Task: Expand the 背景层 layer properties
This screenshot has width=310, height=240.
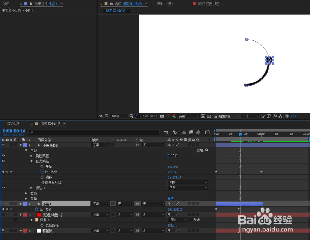Action: (x=21, y=230)
